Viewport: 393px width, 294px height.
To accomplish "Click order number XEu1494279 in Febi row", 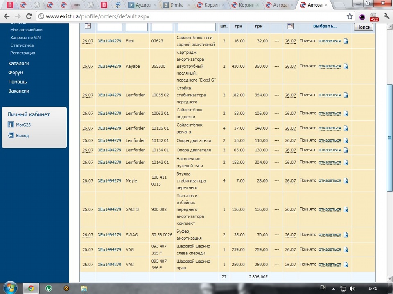I will [110, 41].
